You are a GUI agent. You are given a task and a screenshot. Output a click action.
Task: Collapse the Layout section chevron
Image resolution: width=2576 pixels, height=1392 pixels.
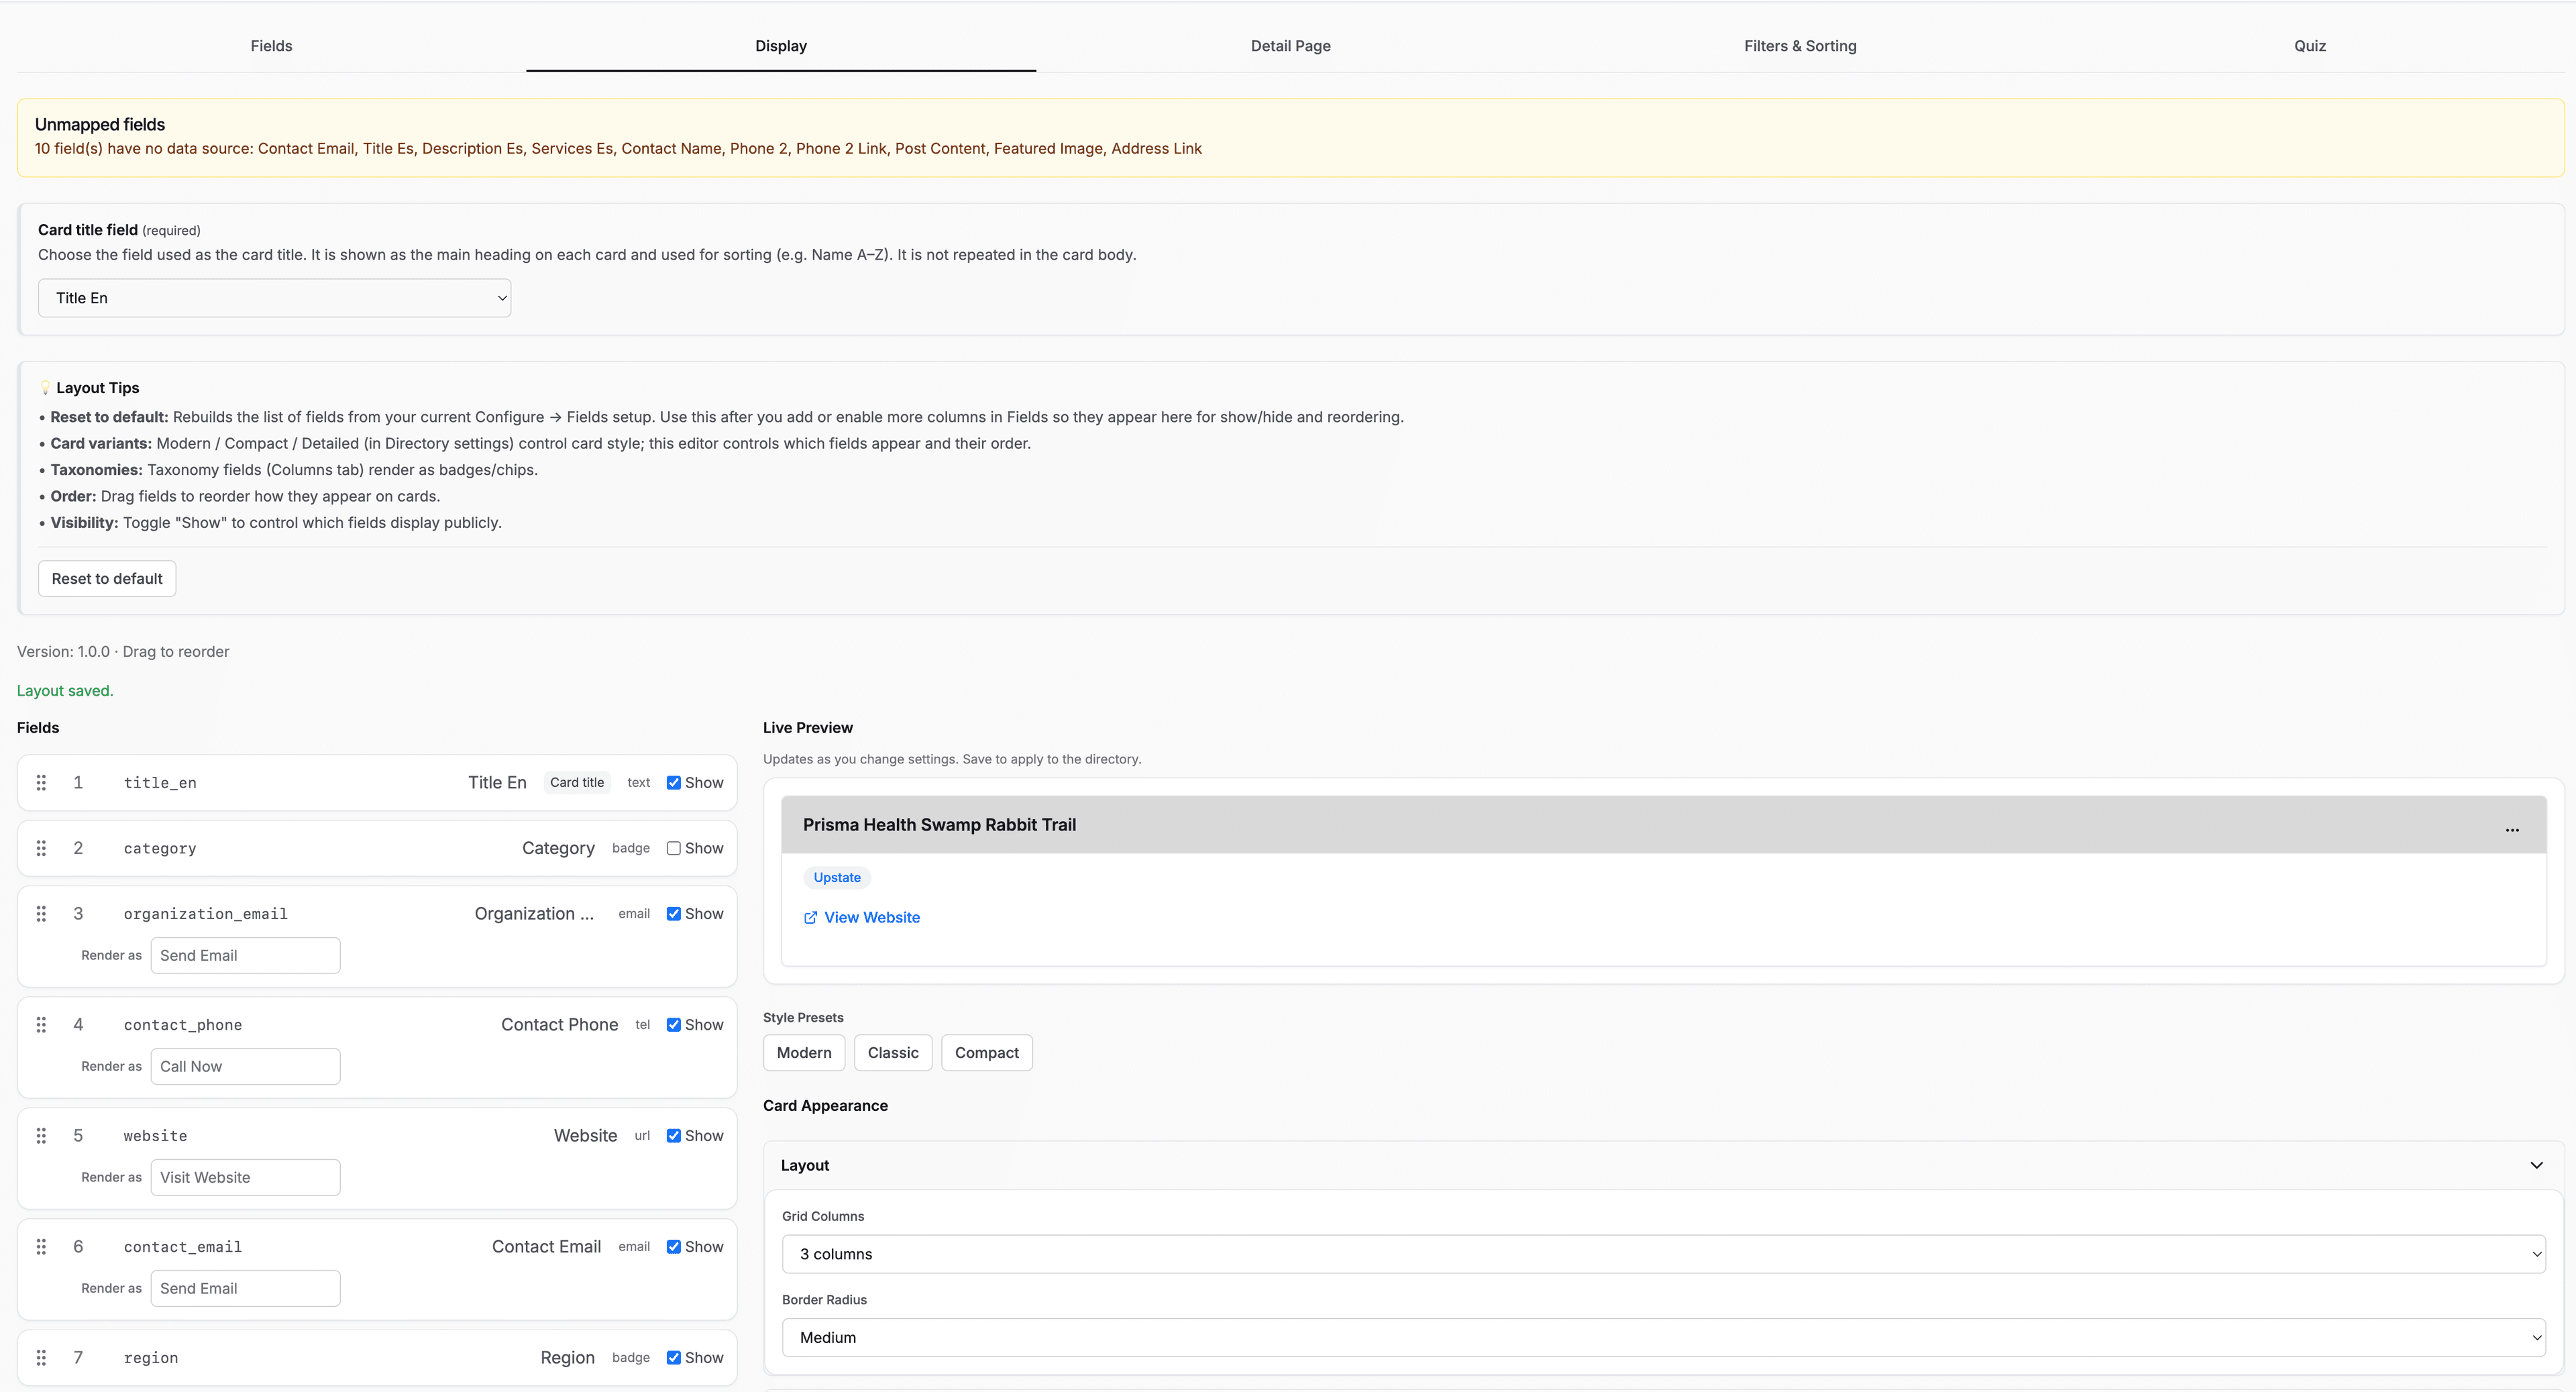pyautogui.click(x=2536, y=1166)
